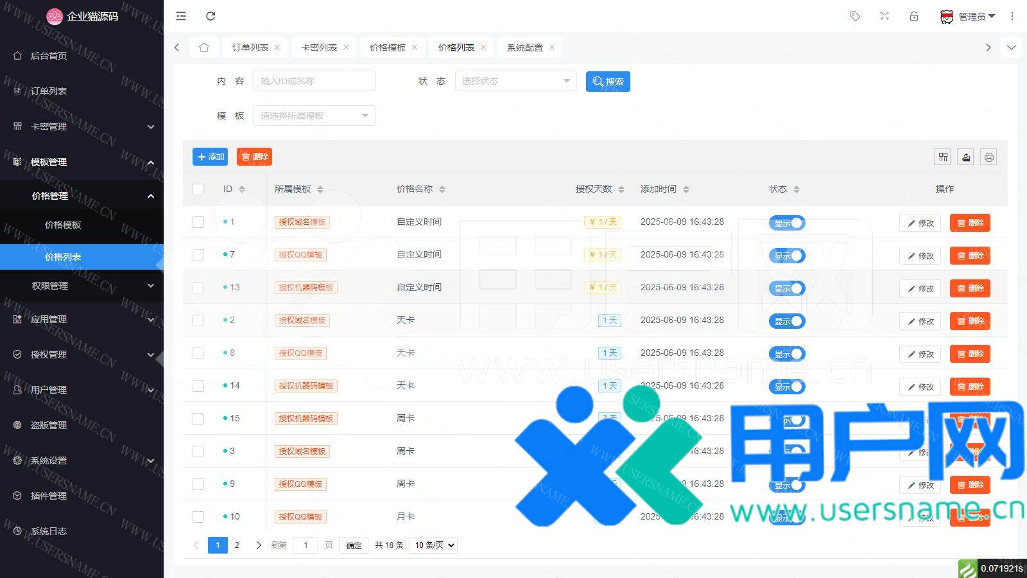Open column filter grid icon
The height and width of the screenshot is (578, 1027).
[x=943, y=157]
